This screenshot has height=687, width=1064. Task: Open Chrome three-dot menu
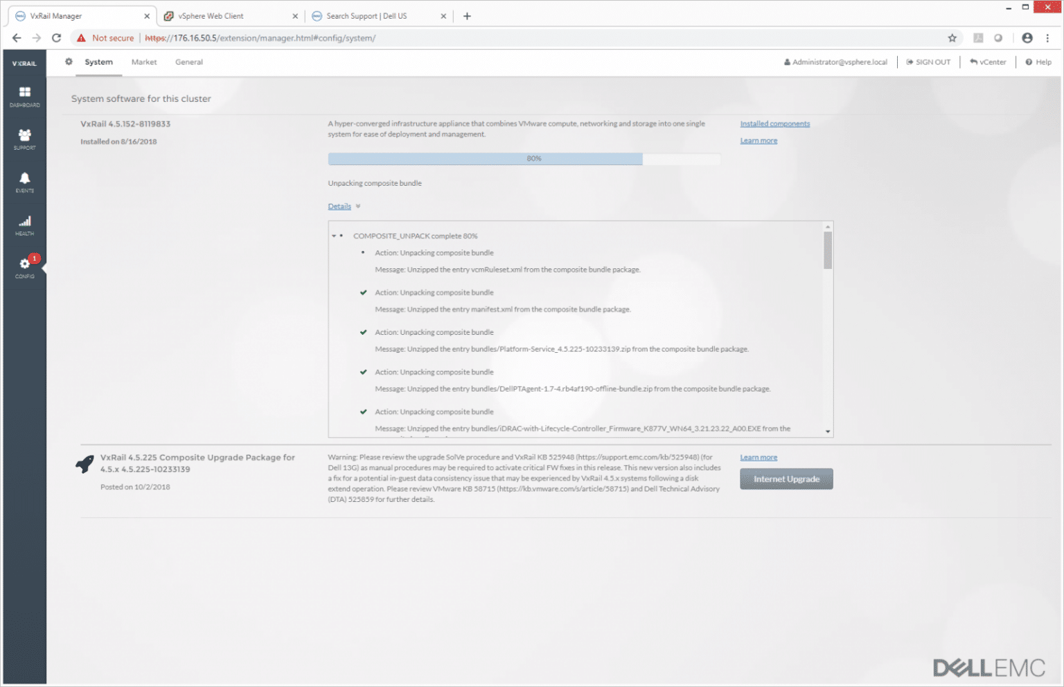1047,37
